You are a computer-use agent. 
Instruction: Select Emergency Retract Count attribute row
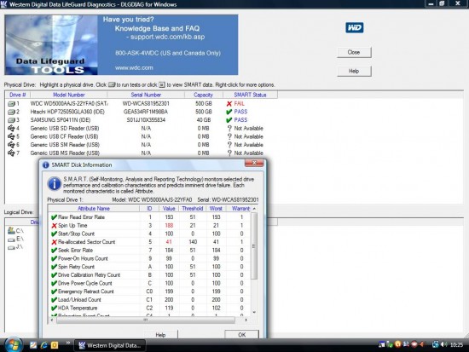click(x=149, y=291)
